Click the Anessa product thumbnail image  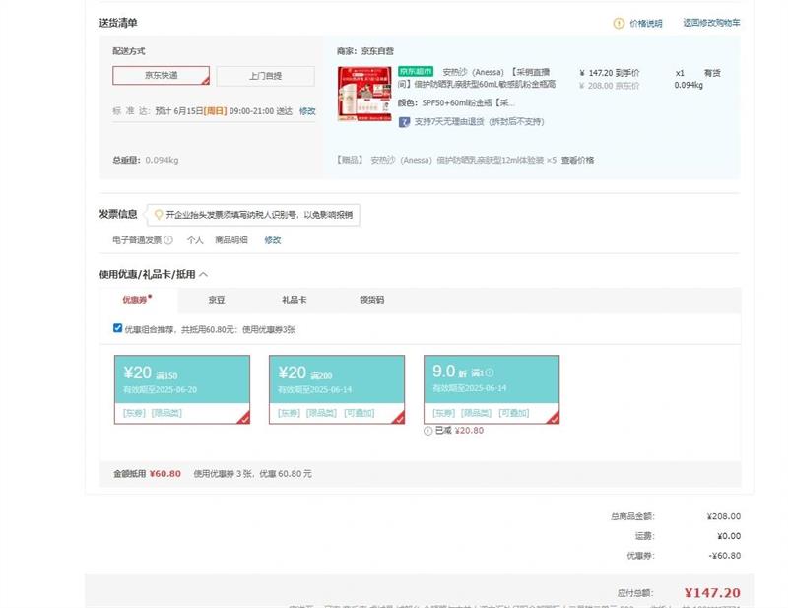pyautogui.click(x=364, y=94)
